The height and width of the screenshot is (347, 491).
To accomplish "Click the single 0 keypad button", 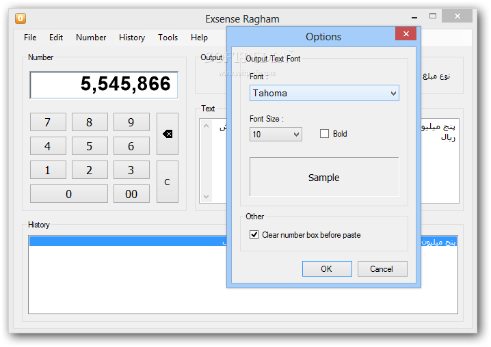I will [69, 194].
